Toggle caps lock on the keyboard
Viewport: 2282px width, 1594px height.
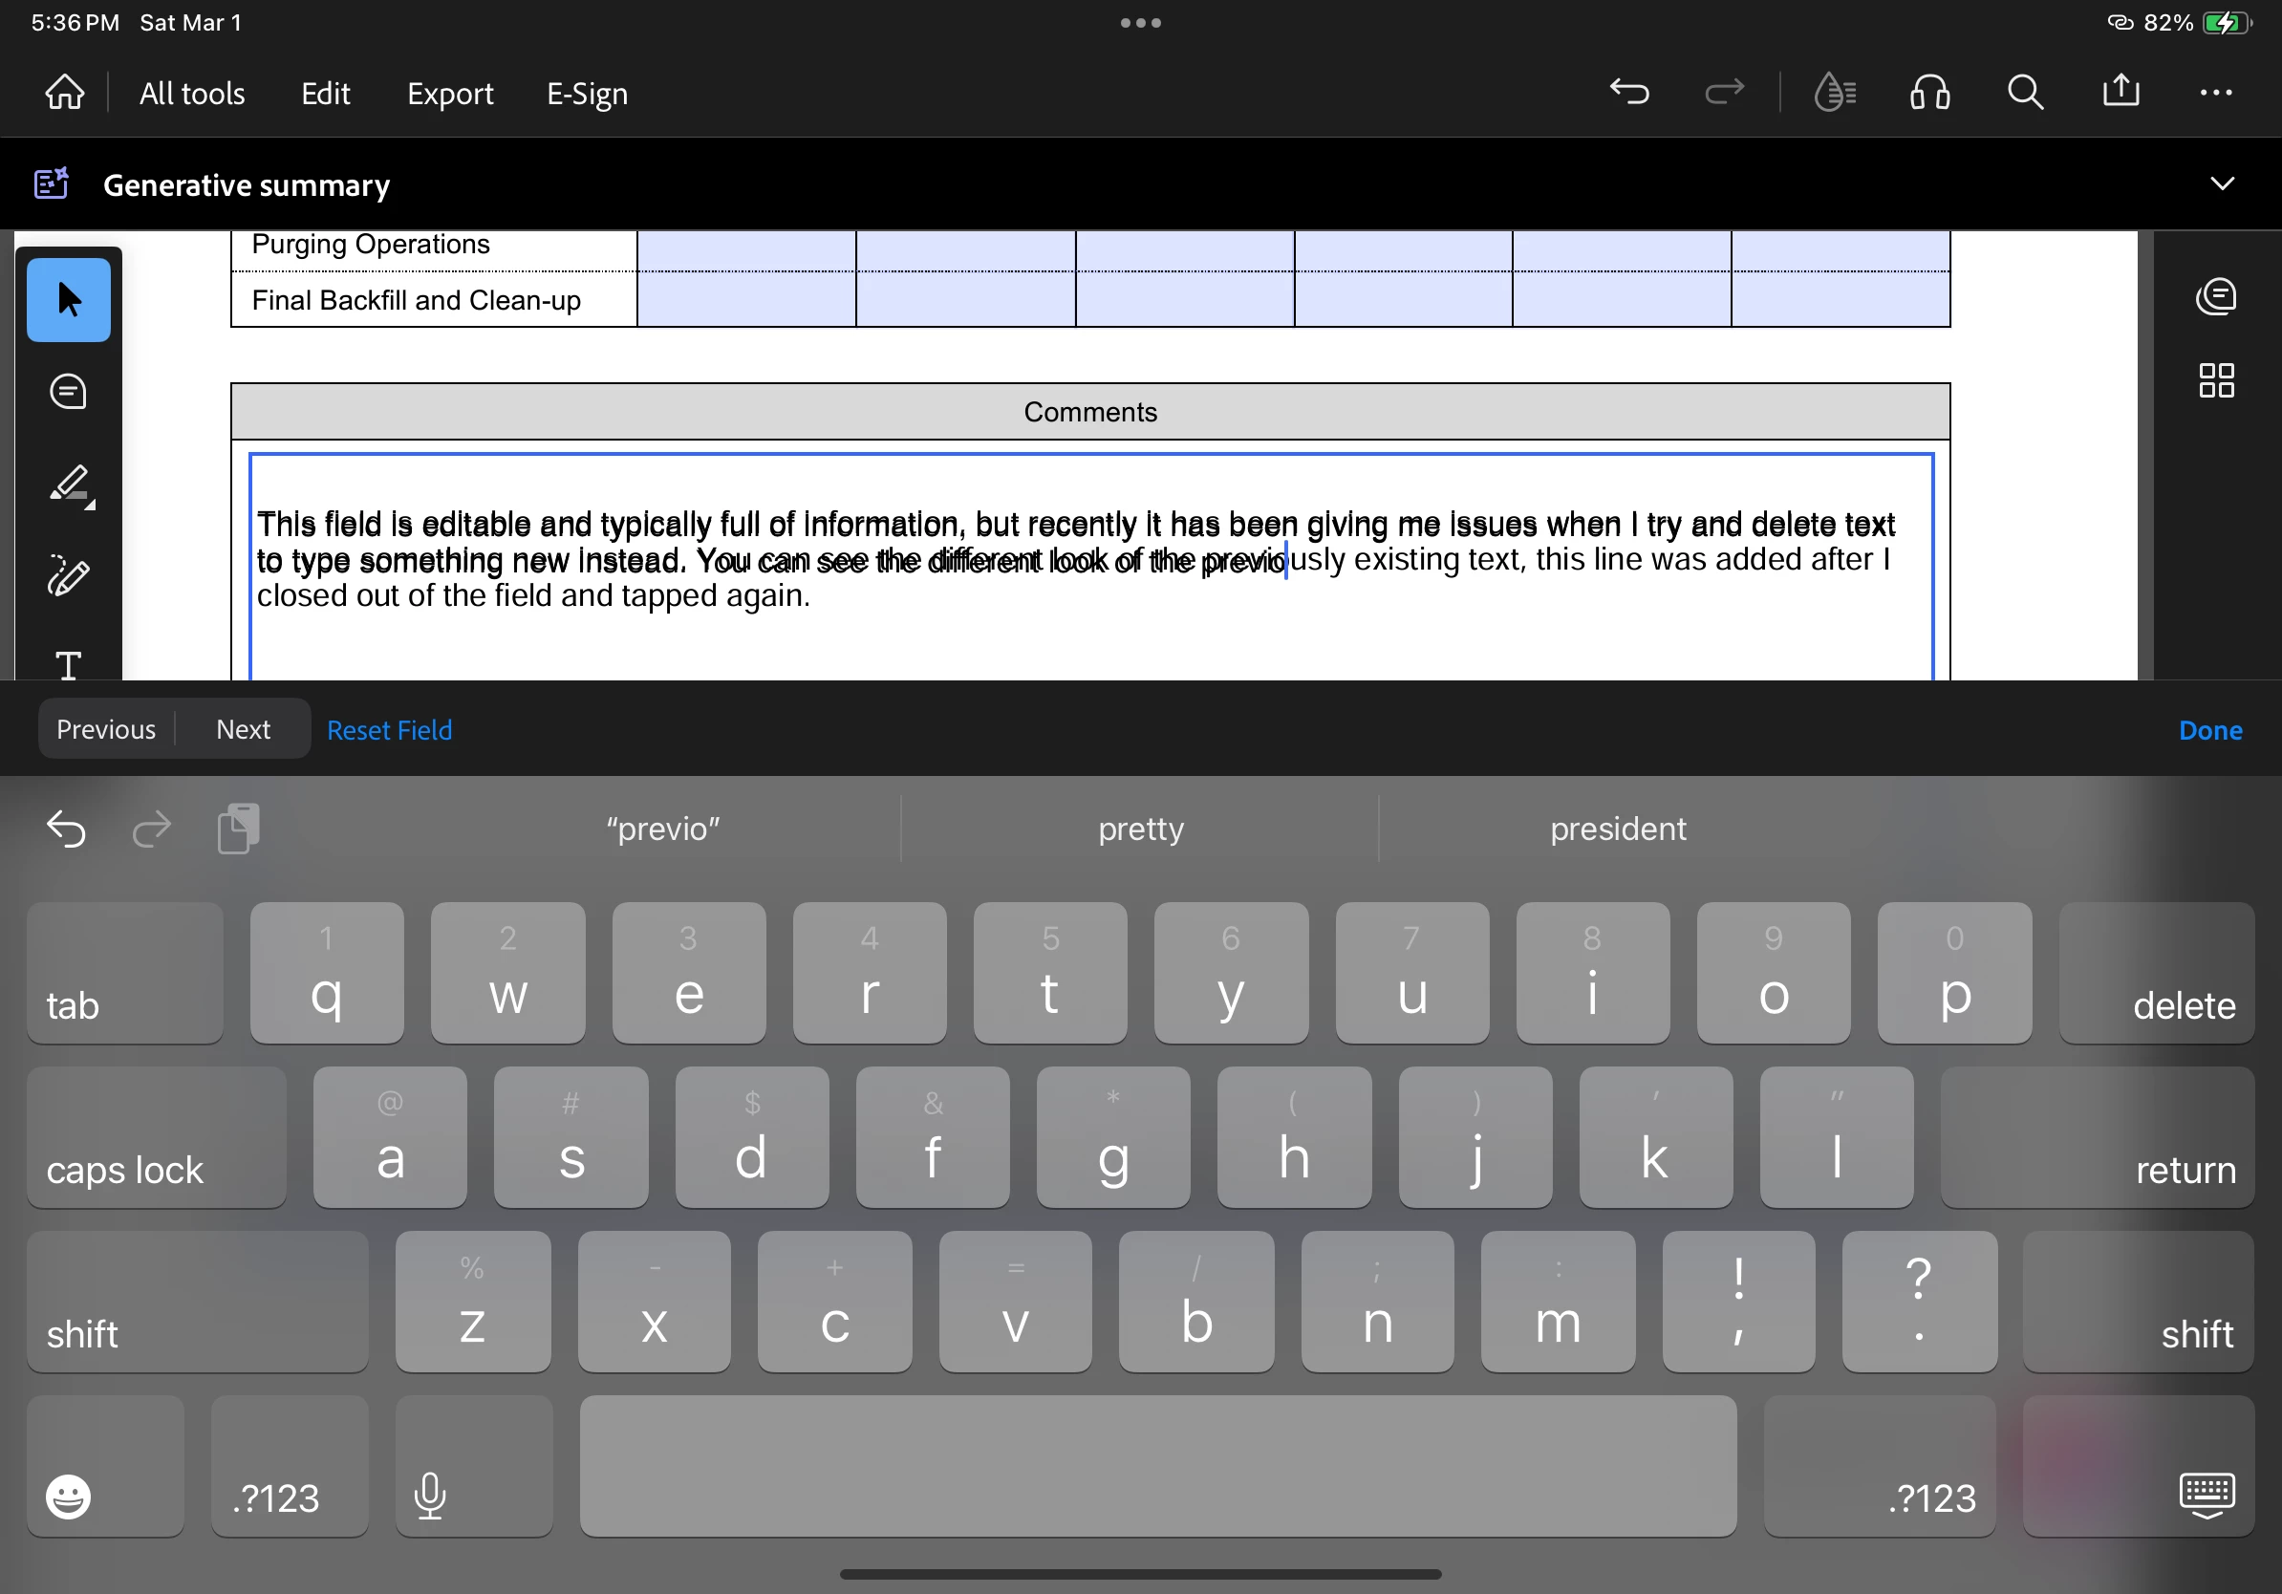(x=157, y=1138)
